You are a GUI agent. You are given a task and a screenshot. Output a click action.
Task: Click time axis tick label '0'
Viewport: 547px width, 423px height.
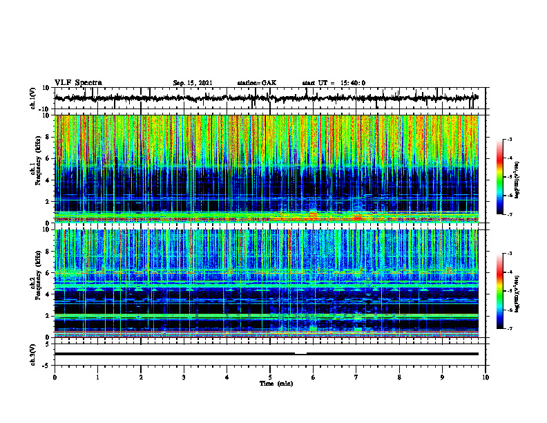[x=55, y=377]
